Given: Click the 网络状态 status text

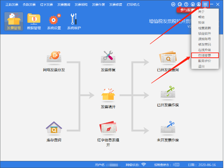Looking at the screenshot, I should pos(132,165).
